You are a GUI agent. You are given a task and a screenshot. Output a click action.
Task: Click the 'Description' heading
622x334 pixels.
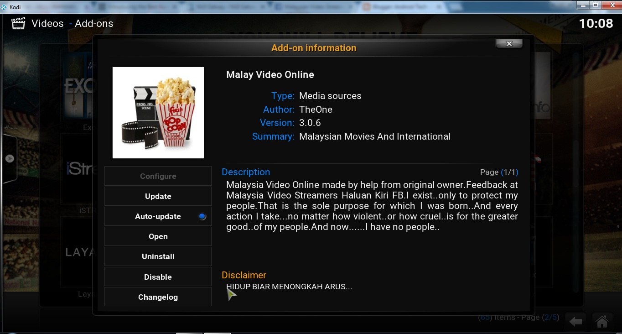click(246, 172)
